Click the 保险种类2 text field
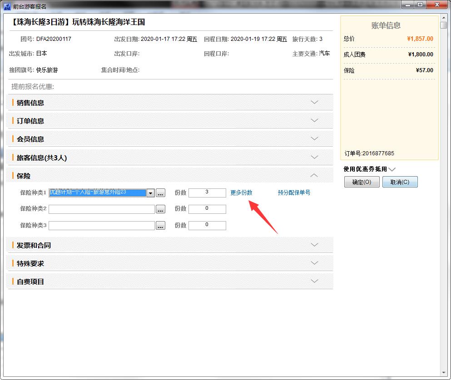Viewport: 451px width, 380px height. pyautogui.click(x=102, y=209)
